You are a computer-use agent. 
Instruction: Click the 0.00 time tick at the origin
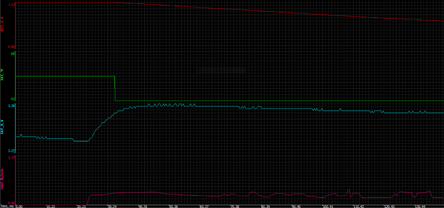click(x=19, y=206)
